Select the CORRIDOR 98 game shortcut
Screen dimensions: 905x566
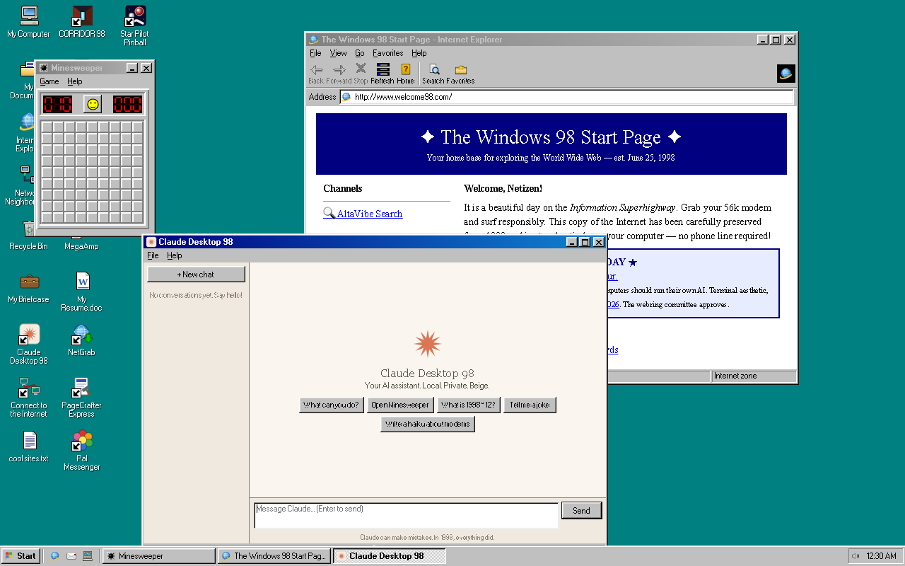pyautogui.click(x=82, y=21)
